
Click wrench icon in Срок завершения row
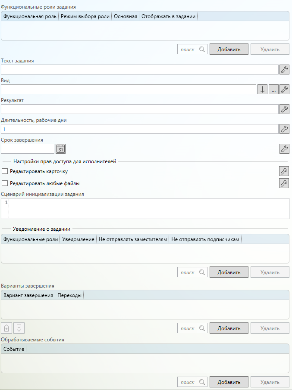(284, 149)
